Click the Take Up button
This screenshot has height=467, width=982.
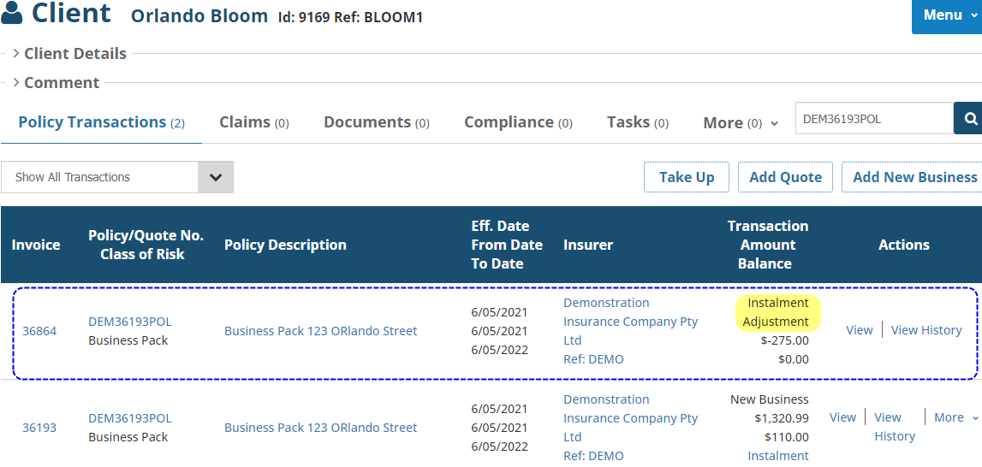click(686, 177)
